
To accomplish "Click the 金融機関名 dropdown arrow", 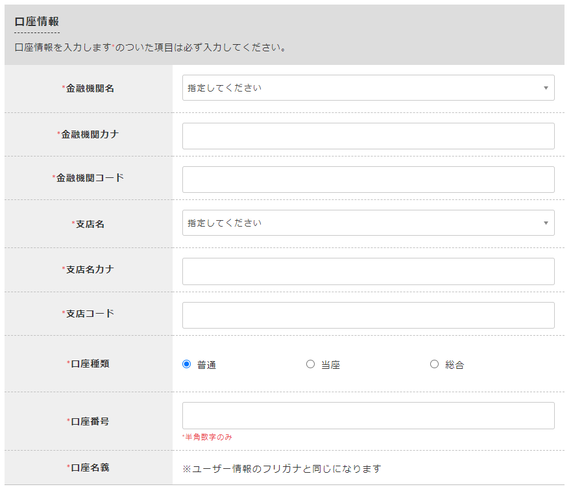I will (x=546, y=88).
